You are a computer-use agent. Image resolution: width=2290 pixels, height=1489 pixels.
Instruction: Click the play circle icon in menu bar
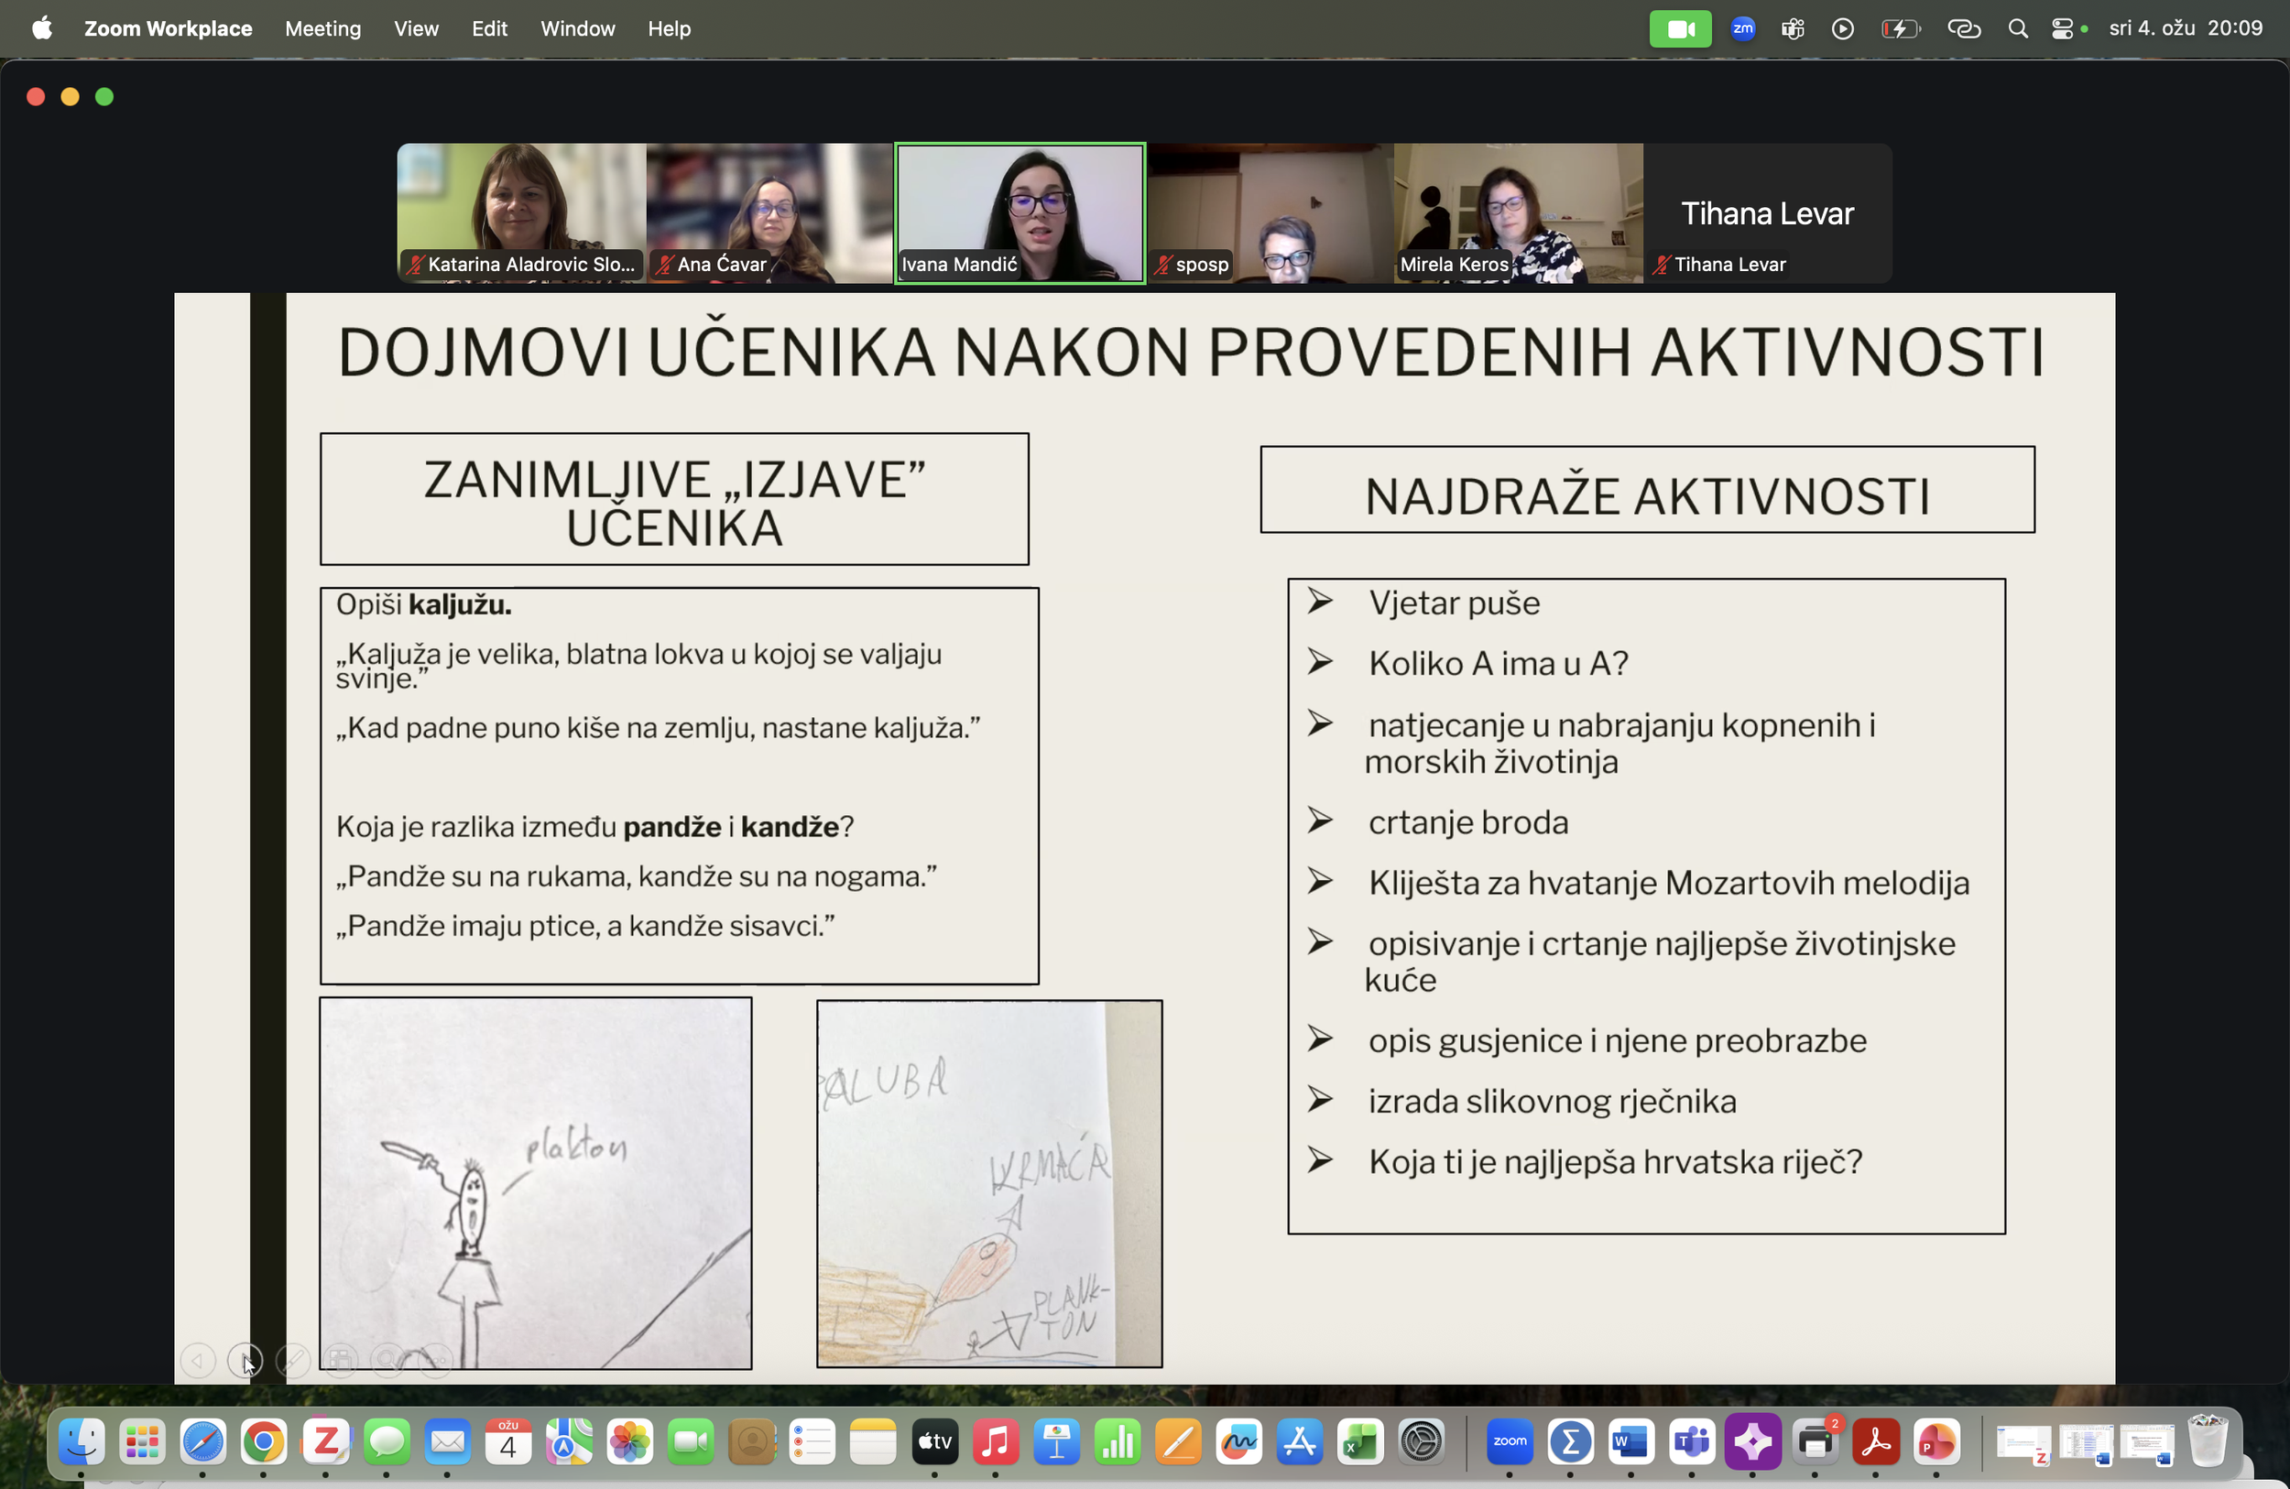[x=1842, y=29]
